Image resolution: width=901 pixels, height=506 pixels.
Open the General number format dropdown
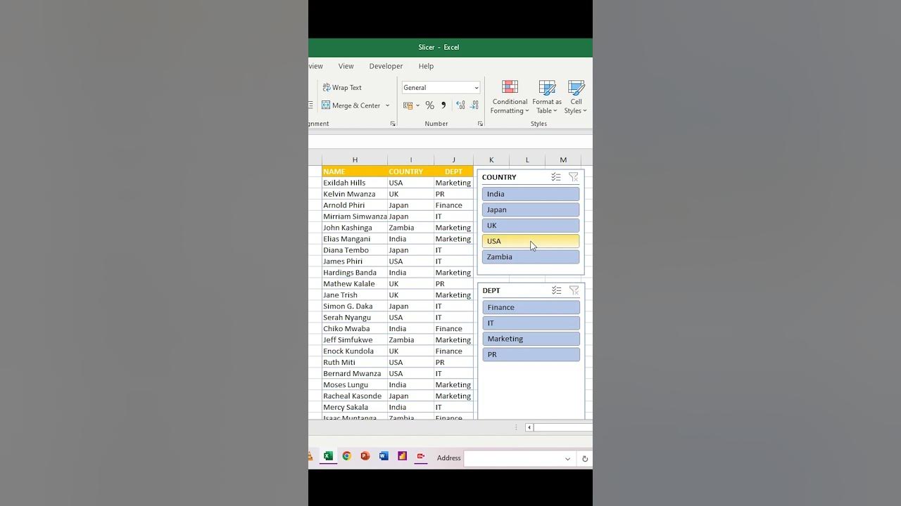tap(476, 88)
